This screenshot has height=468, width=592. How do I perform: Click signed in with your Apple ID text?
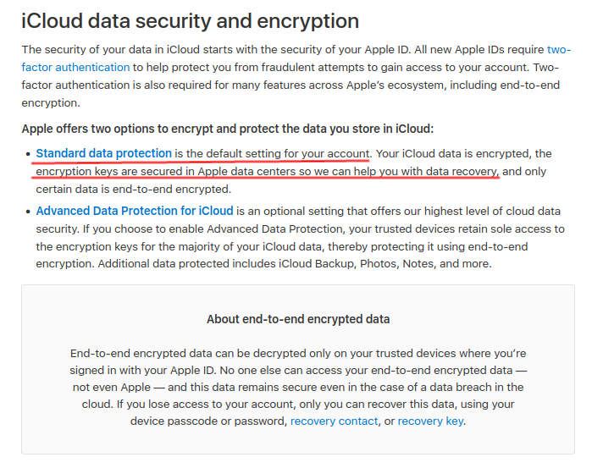coord(142,370)
